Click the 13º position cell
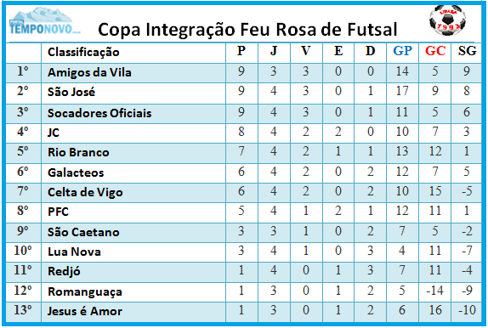The width and height of the screenshot is (488, 328). [x=23, y=310]
